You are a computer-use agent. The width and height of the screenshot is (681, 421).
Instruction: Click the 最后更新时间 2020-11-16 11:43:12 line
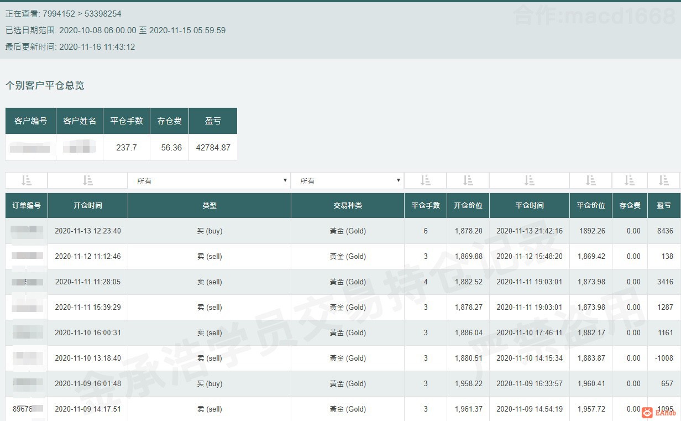tap(70, 47)
